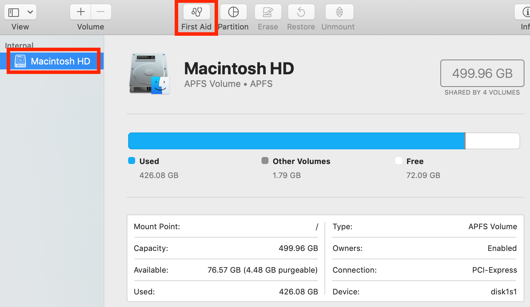The width and height of the screenshot is (530, 307).
Task: Click the white Free legend swatch
Action: pyautogui.click(x=398, y=161)
